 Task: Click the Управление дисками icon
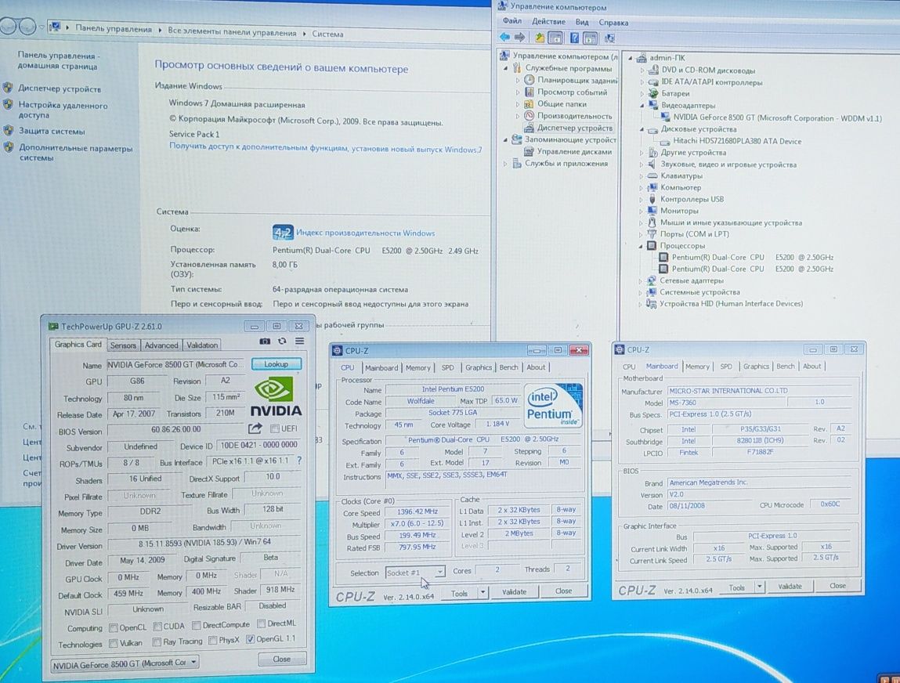(530, 151)
